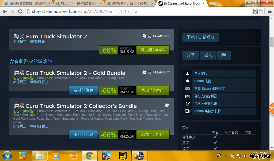Switch to the 模載聯合支援站 tab

(27, 3)
